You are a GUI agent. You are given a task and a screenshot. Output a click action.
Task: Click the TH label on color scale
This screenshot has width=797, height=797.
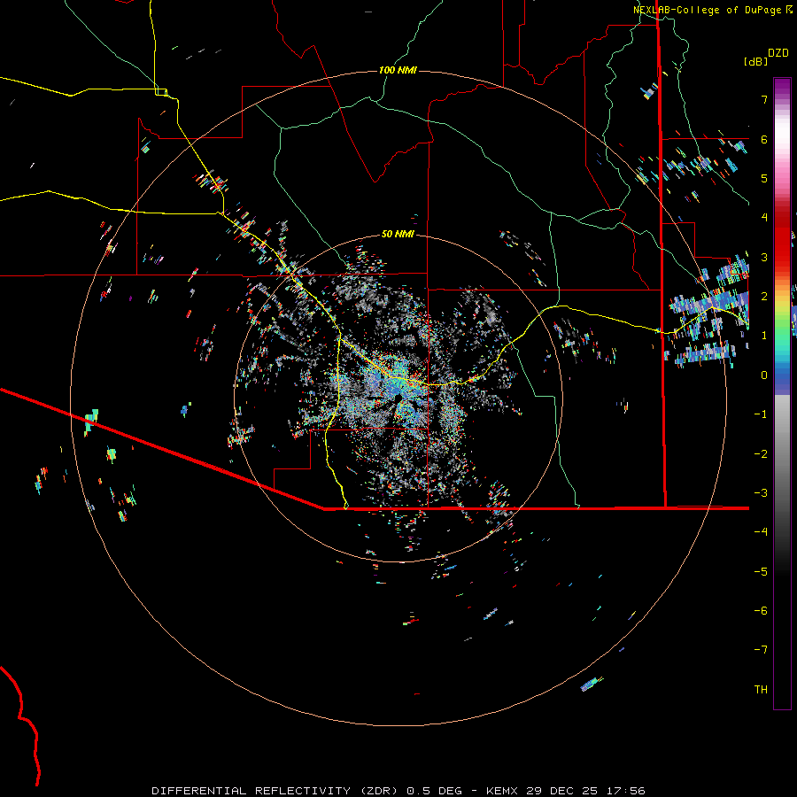(x=761, y=689)
